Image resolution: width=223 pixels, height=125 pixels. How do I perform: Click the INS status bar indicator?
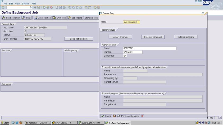coord(211,118)
